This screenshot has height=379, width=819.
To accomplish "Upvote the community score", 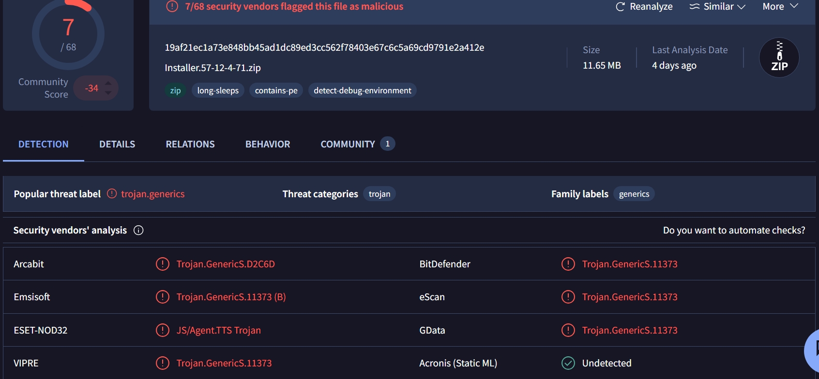I will [x=108, y=83].
